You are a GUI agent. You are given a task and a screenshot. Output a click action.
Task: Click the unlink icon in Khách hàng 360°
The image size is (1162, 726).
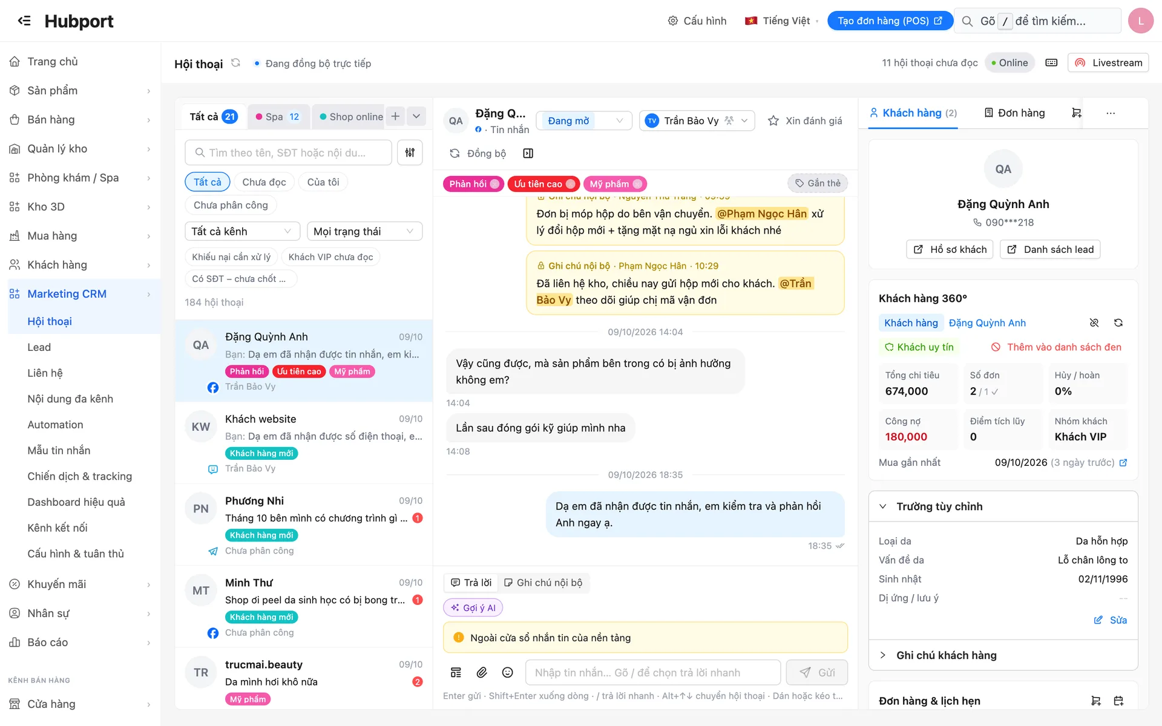[1094, 323]
